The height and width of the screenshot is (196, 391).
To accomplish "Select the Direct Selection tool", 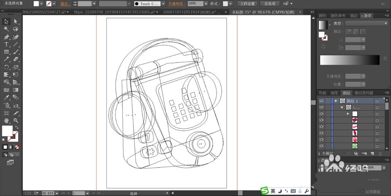I will pos(16,22).
